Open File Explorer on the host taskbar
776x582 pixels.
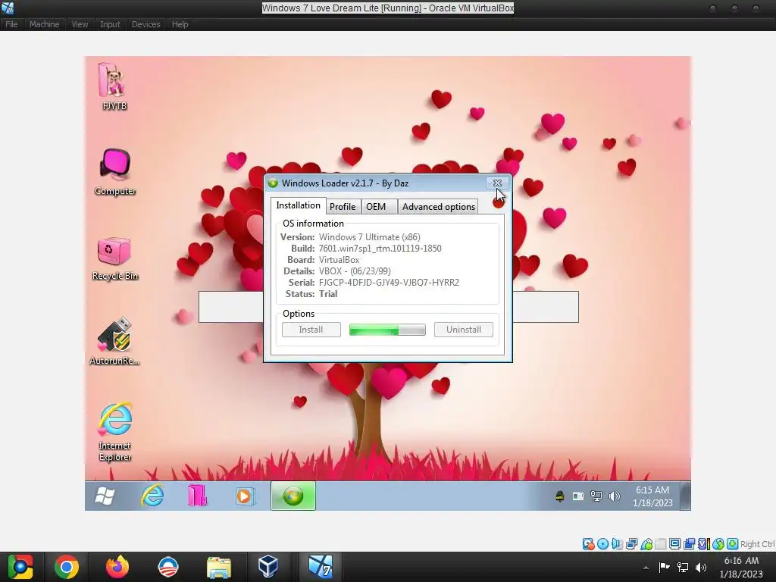pos(218,567)
